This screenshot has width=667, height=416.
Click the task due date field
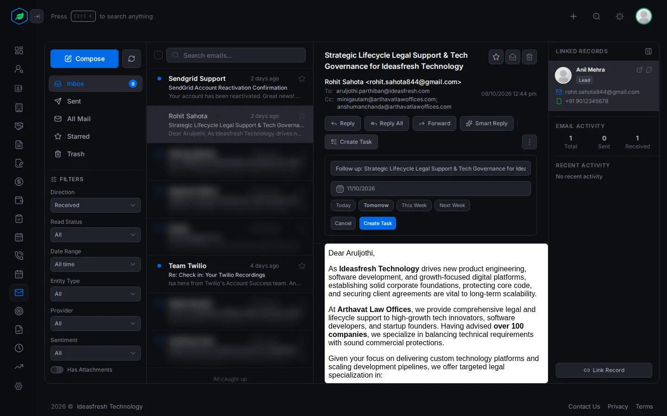(x=431, y=189)
